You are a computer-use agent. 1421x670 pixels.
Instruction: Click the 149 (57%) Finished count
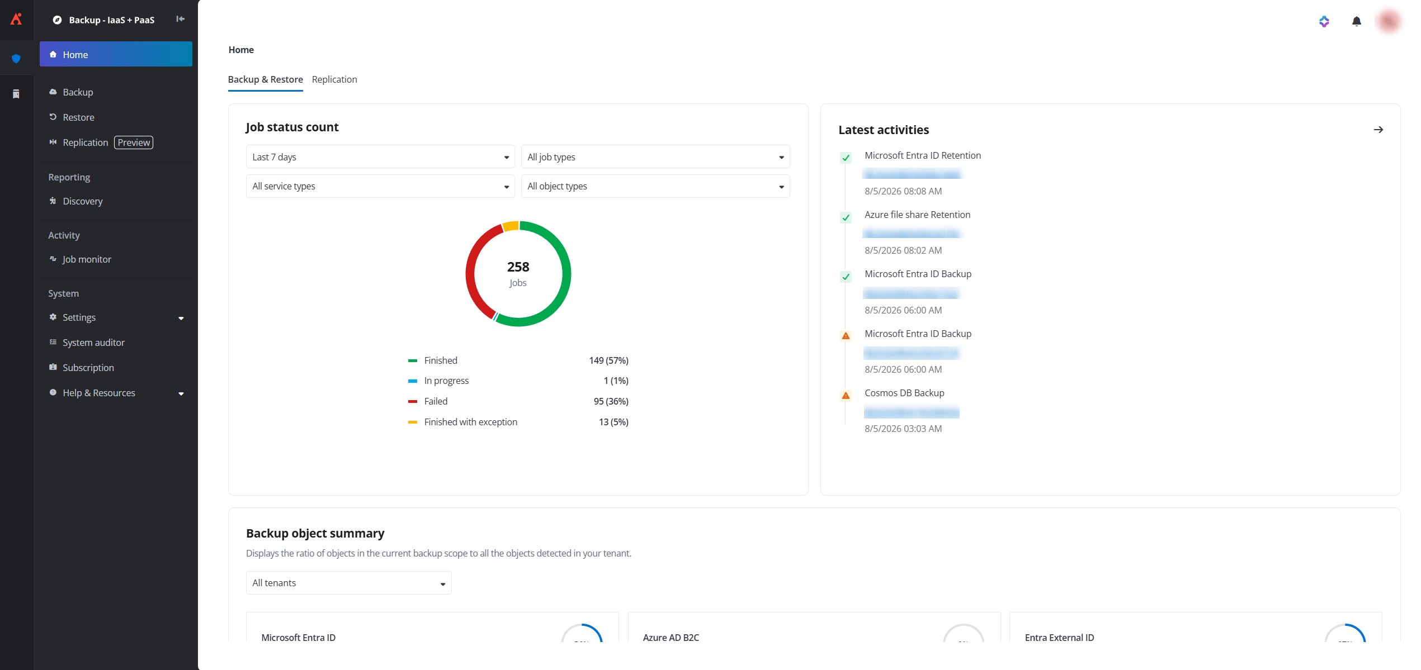tap(608, 360)
